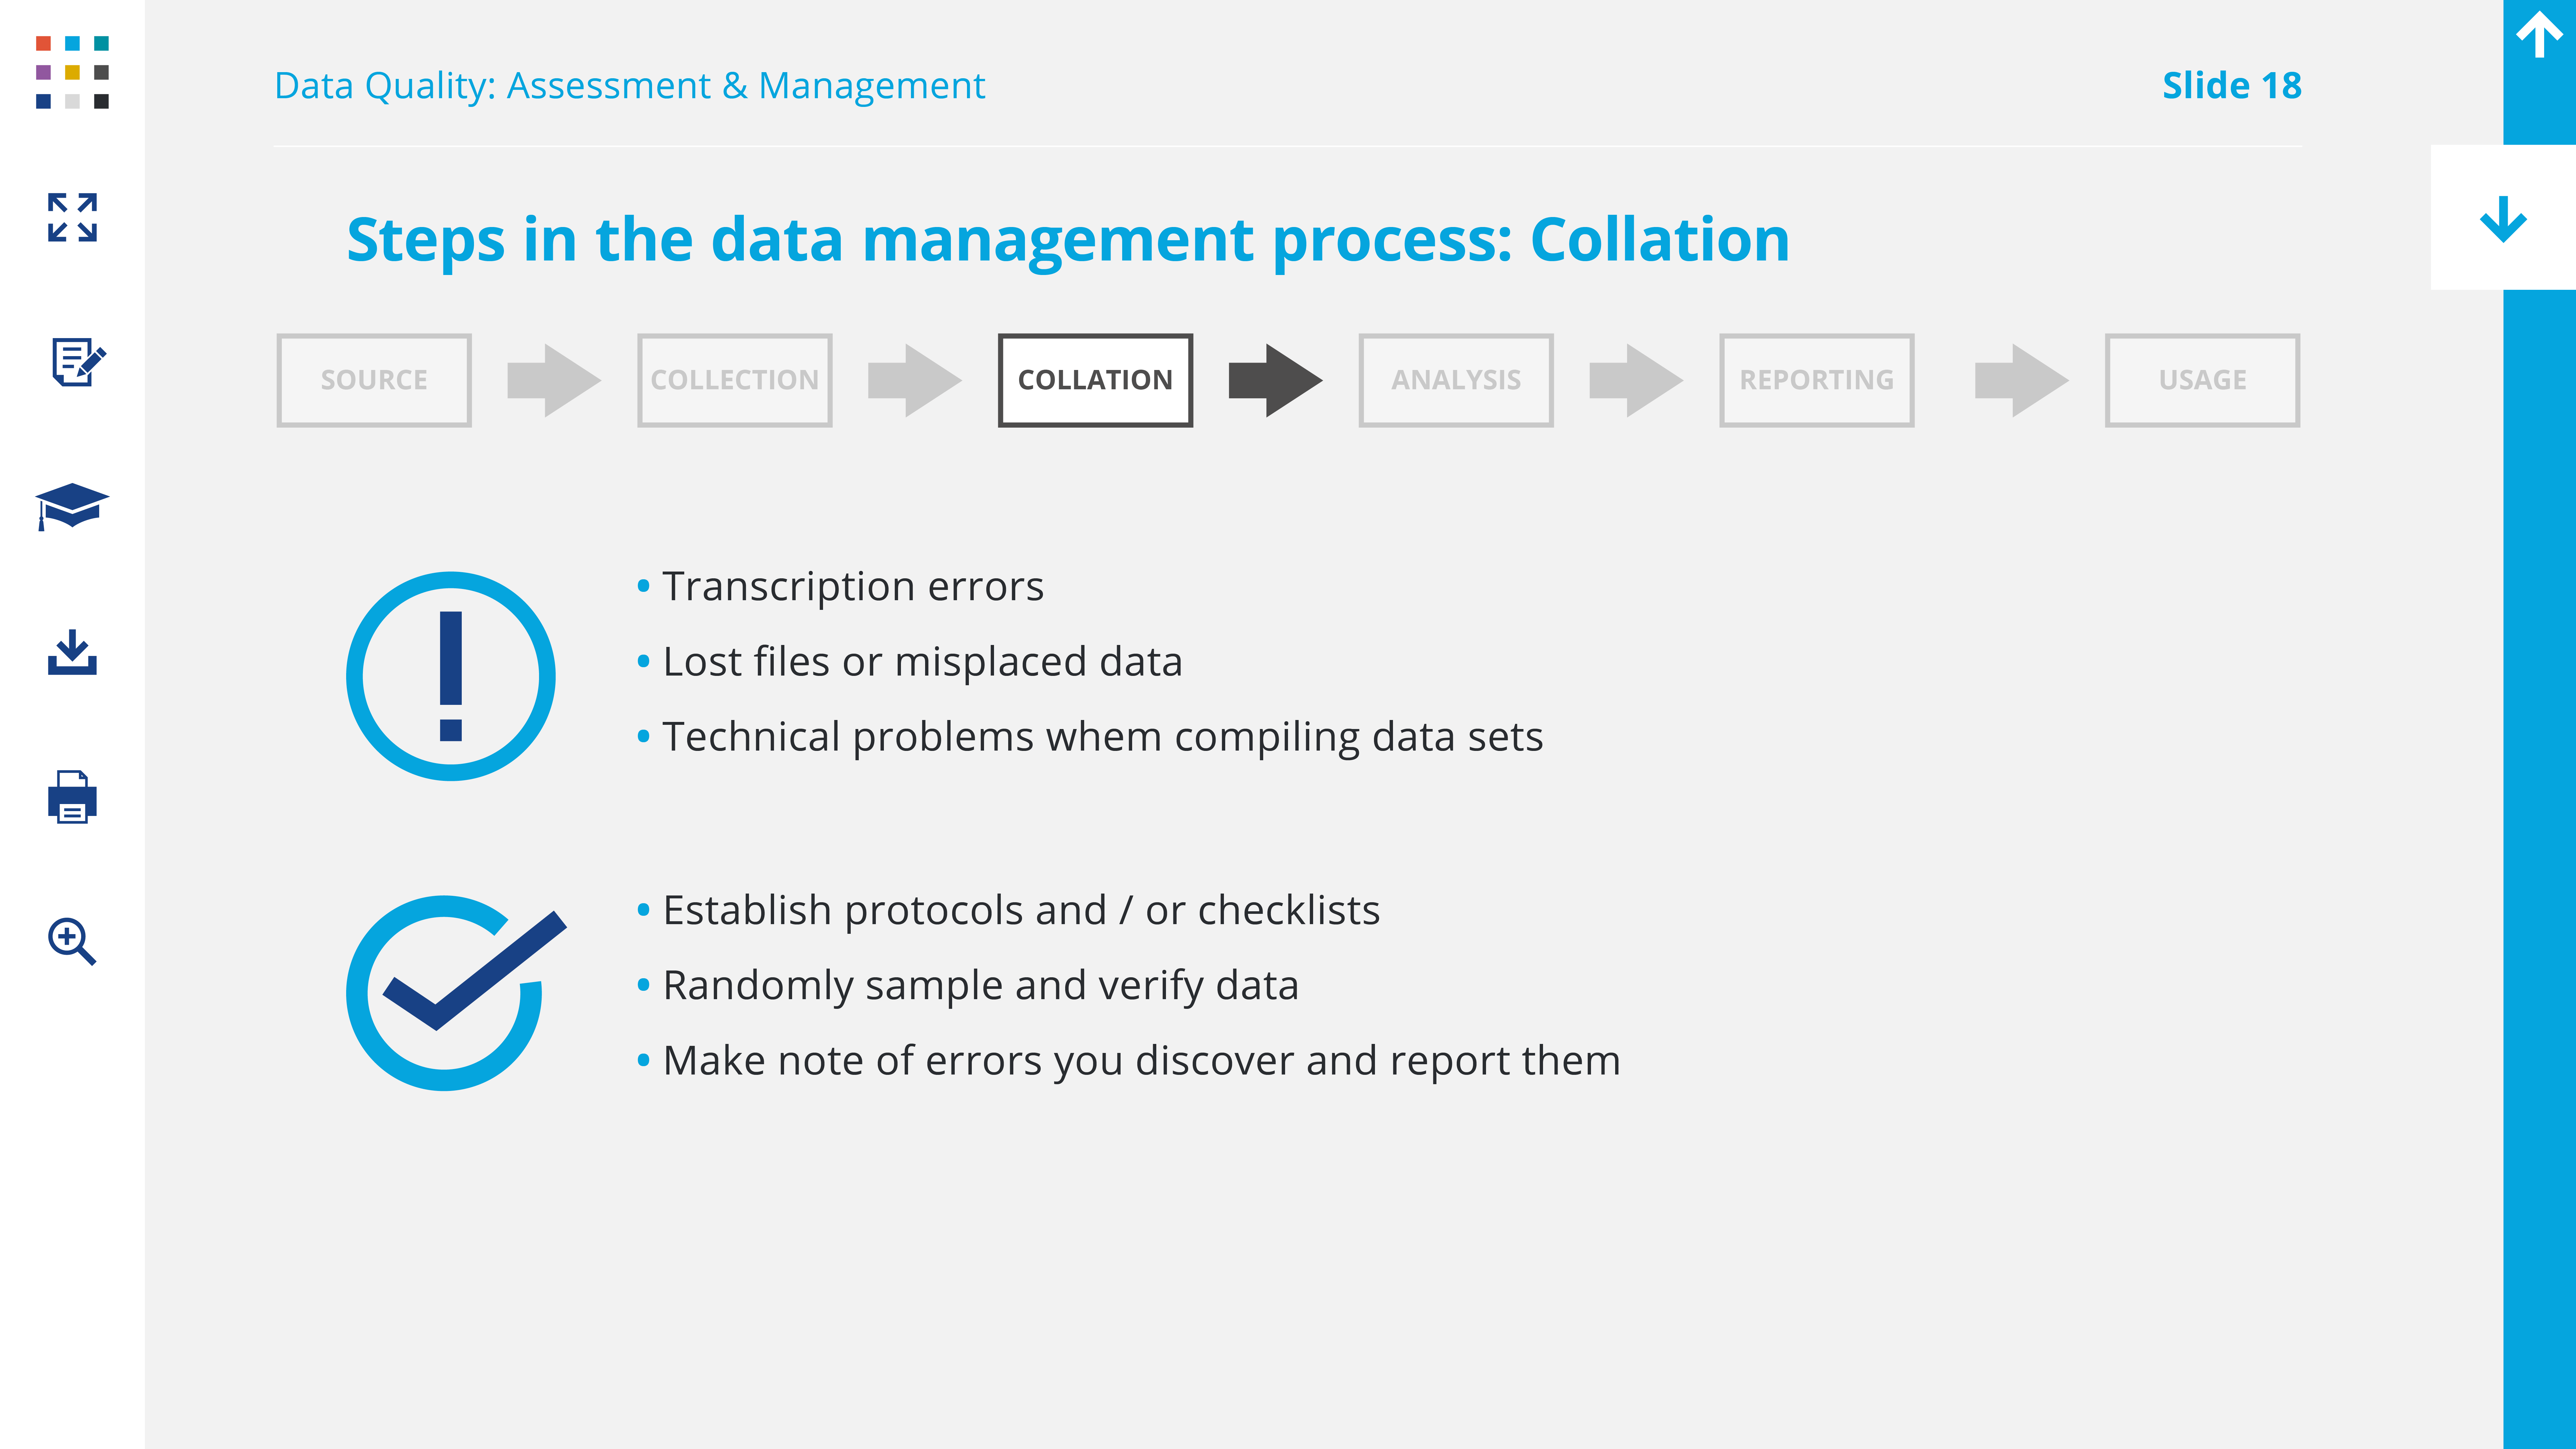
Task: Click the colored squares grid menu icon
Action: coord(72,72)
